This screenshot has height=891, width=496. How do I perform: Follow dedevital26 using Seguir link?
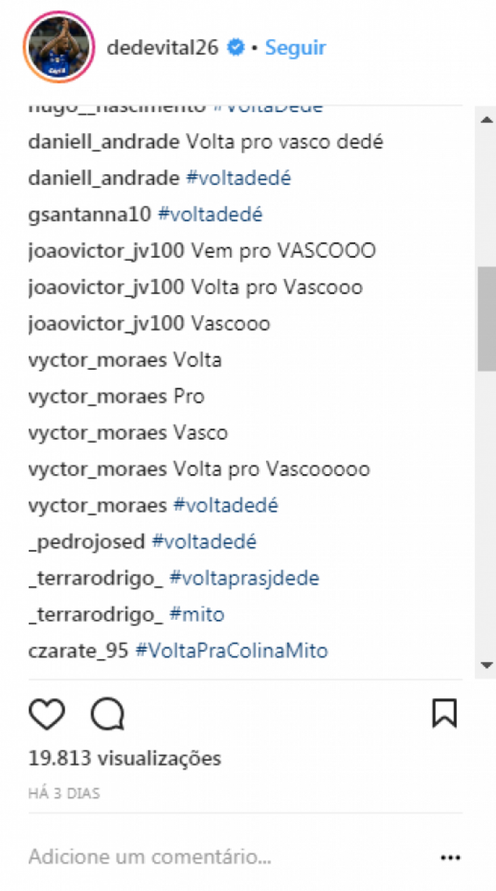[295, 48]
